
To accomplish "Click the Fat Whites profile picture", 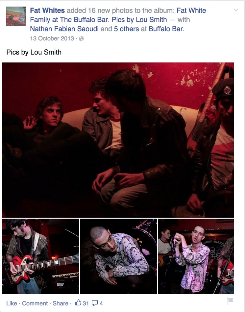I will [16, 16].
